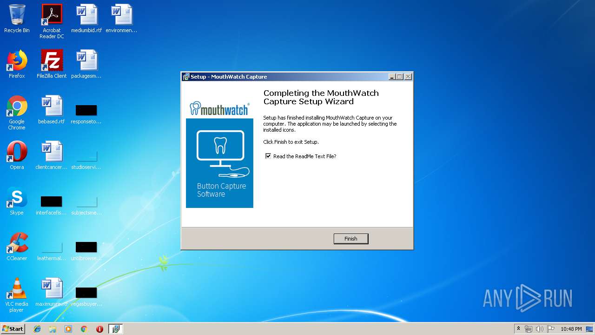The image size is (595, 335).
Task: Show hidden system tray icons
Action: 519,329
